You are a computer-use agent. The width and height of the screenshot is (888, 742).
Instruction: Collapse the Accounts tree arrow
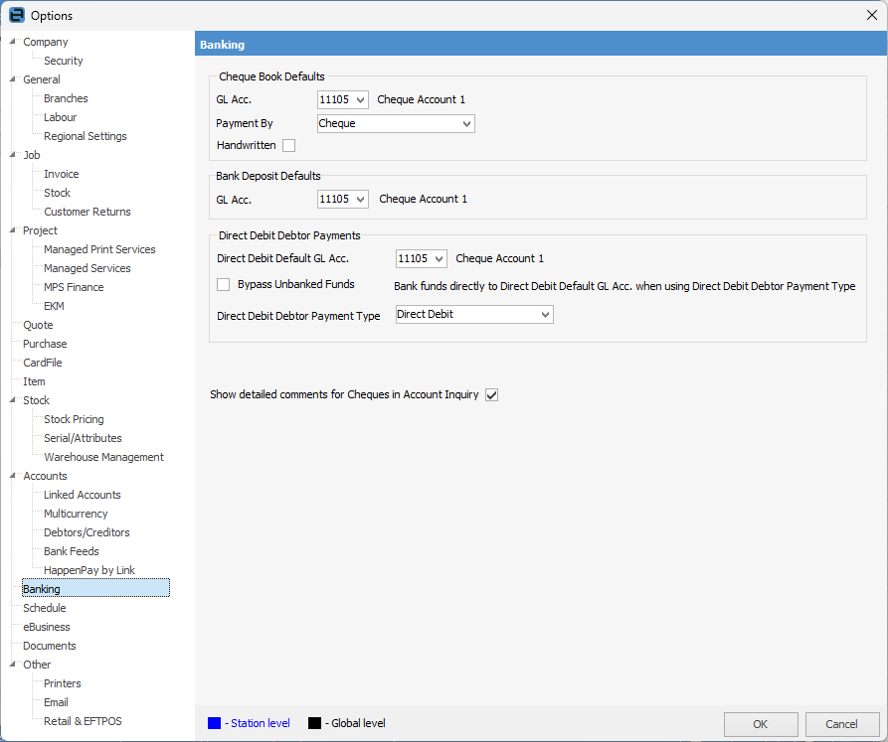pos(12,476)
